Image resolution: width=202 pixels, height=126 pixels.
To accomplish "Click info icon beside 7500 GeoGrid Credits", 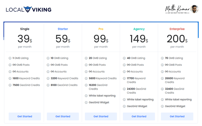I will (x=10, y=85).
